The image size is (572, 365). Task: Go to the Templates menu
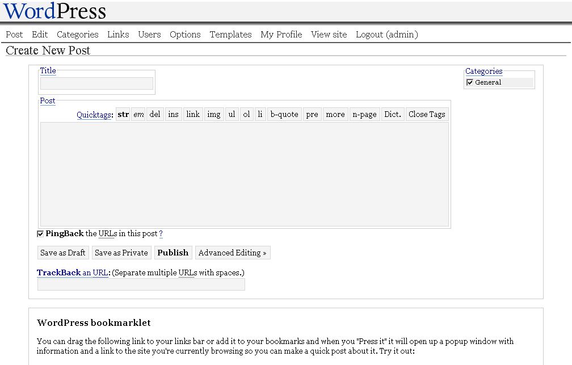tap(230, 35)
